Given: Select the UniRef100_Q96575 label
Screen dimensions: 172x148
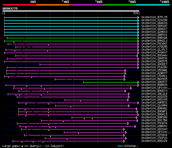Looking at the screenshot, I should coord(154,61).
